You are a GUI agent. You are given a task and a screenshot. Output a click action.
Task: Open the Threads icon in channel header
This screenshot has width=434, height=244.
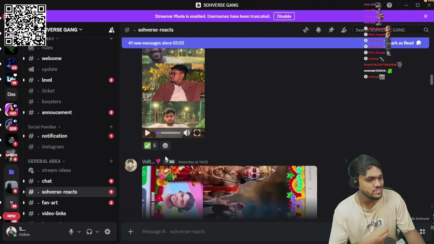point(306,30)
